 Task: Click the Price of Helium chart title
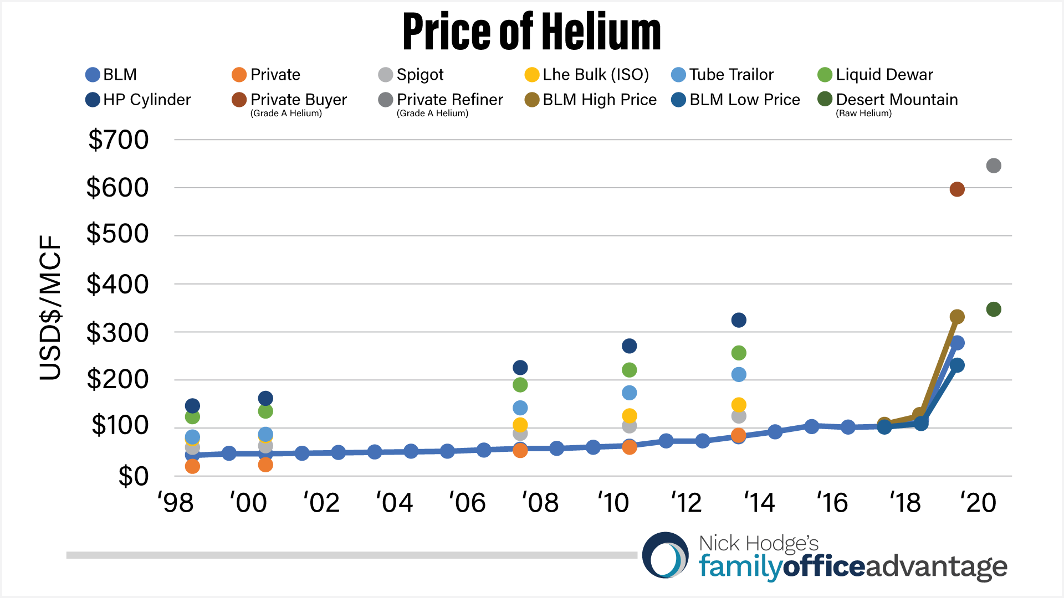point(531,32)
